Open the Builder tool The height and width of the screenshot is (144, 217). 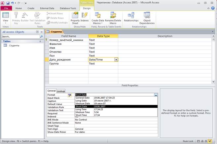(x=25, y=17)
